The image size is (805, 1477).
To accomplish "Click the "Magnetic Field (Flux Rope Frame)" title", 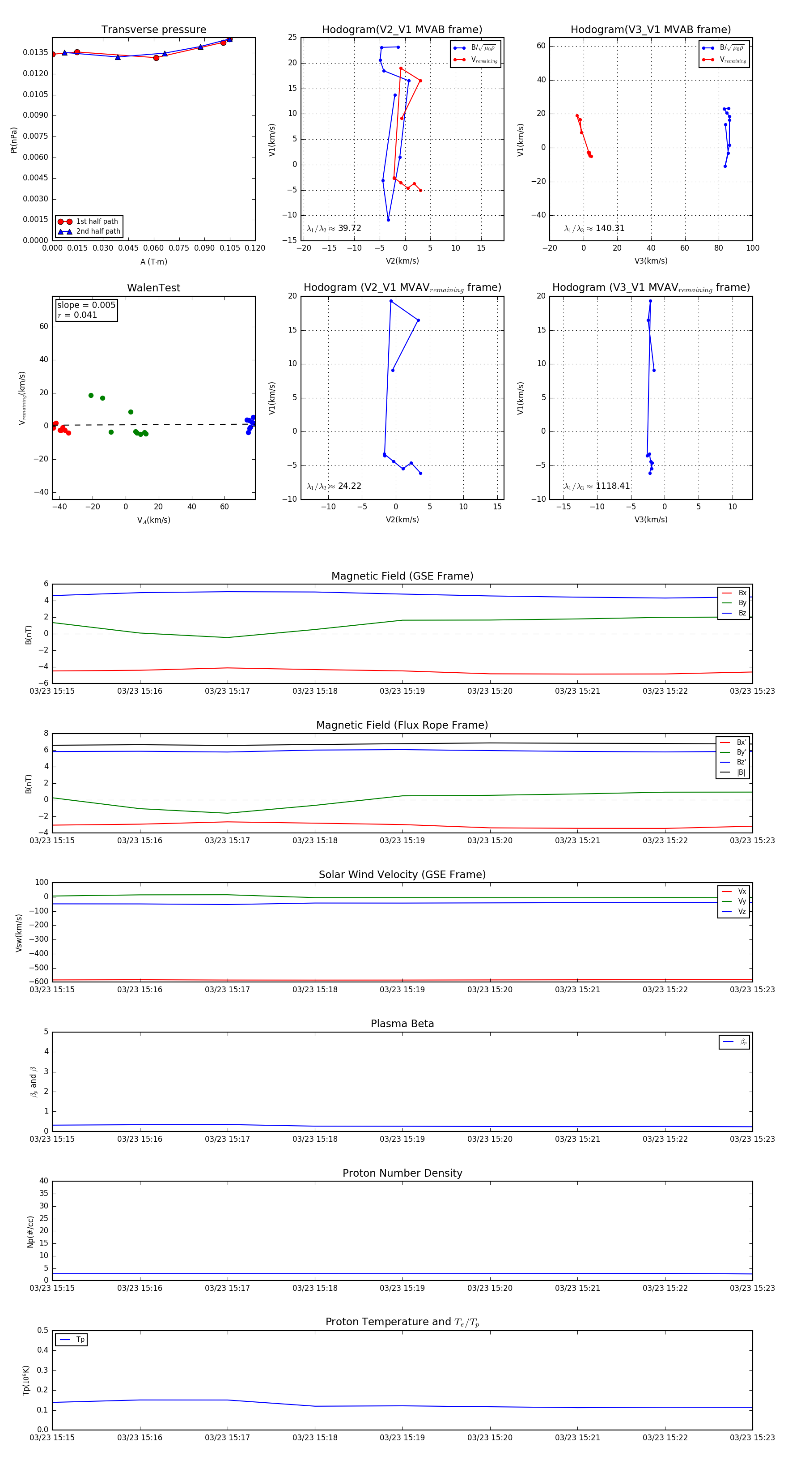I will (402, 726).
